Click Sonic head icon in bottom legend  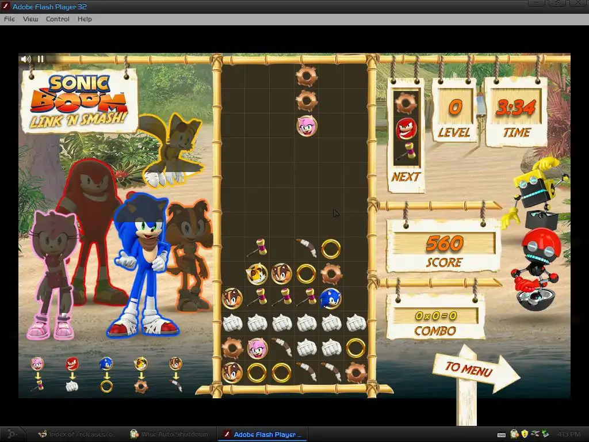click(106, 364)
